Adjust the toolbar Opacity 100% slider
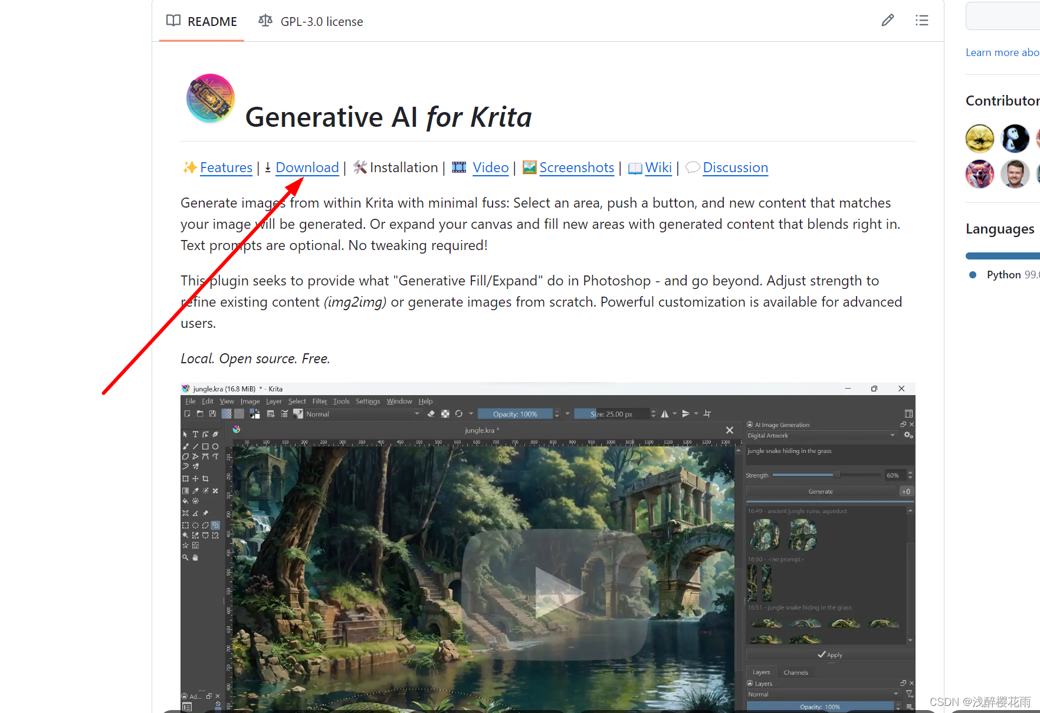1040x713 pixels. click(x=516, y=414)
